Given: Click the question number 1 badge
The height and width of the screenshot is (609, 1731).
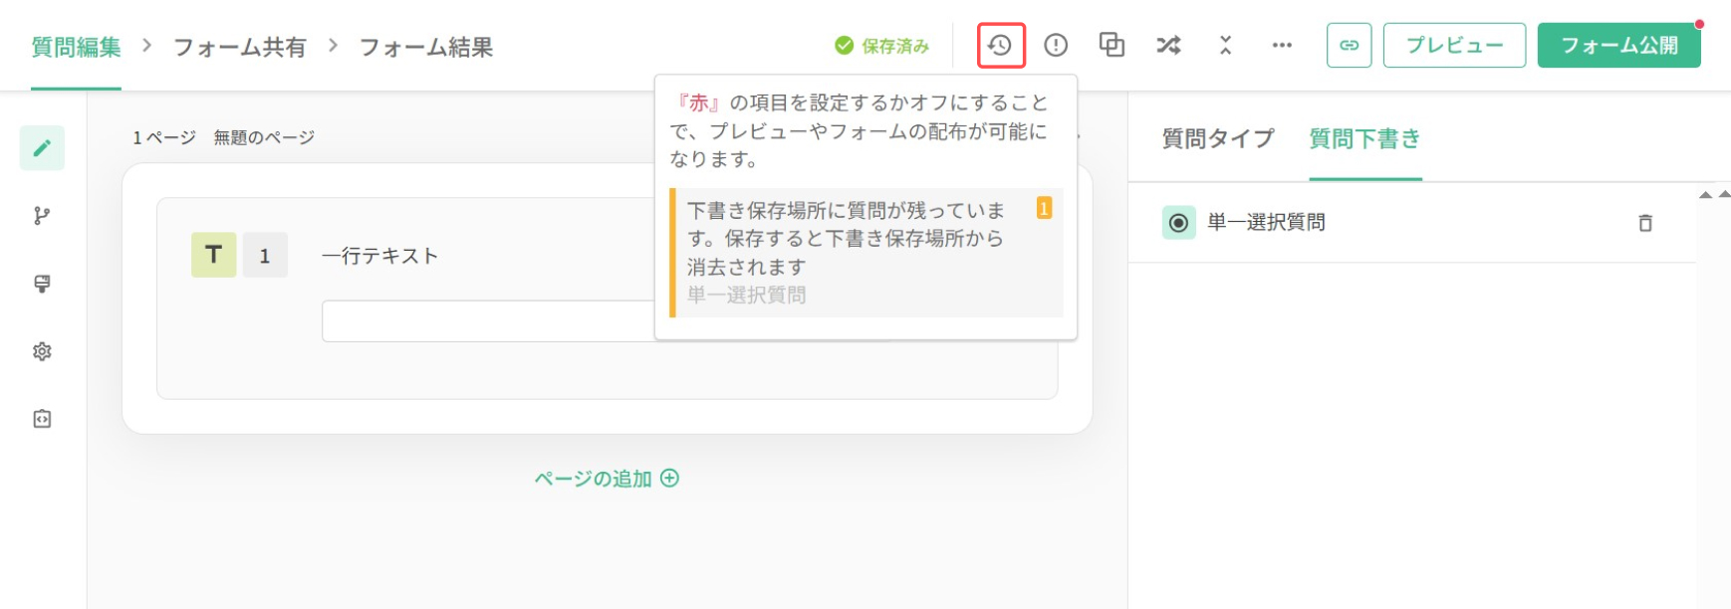Looking at the screenshot, I should (x=265, y=255).
